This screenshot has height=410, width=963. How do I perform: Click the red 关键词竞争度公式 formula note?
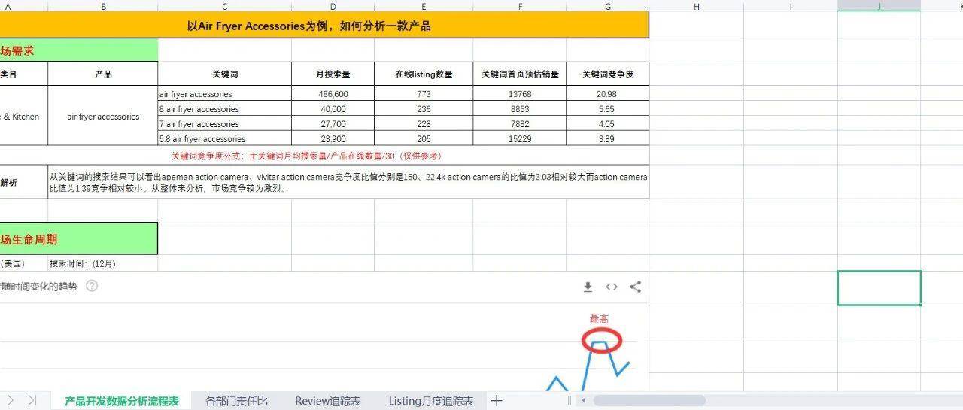(x=306, y=156)
